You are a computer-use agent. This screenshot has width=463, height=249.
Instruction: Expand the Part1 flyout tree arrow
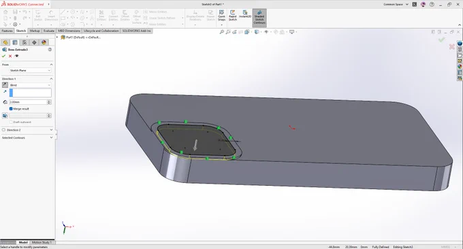pos(57,37)
